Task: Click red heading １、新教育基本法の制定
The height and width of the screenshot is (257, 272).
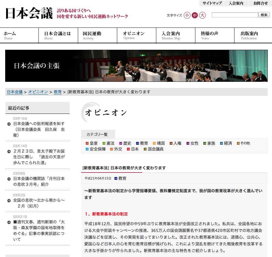Action: click(106, 214)
